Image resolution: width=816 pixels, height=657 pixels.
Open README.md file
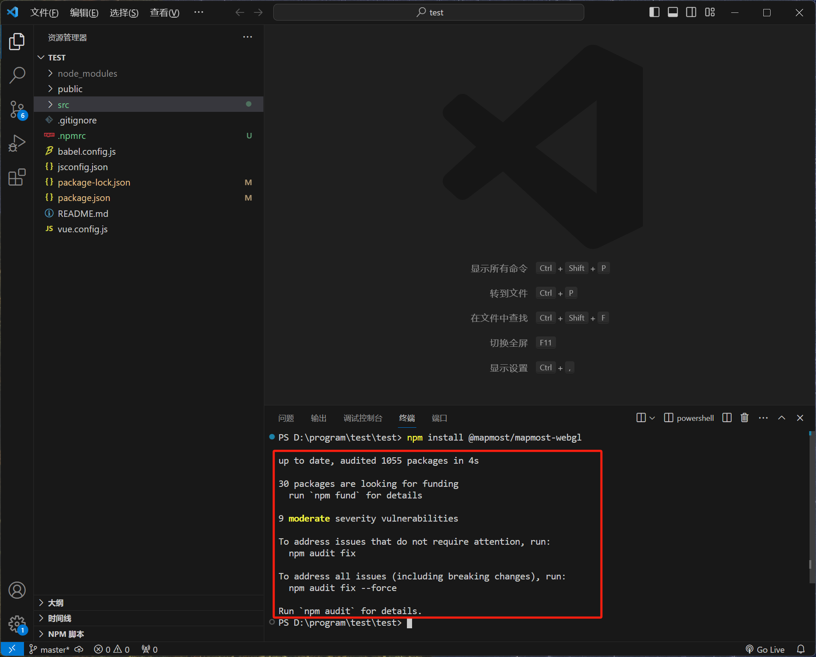(149, 213)
